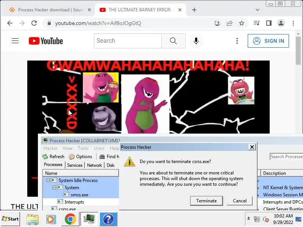
Task: Click the muted volume tray icon
Action: click(x=266, y=219)
